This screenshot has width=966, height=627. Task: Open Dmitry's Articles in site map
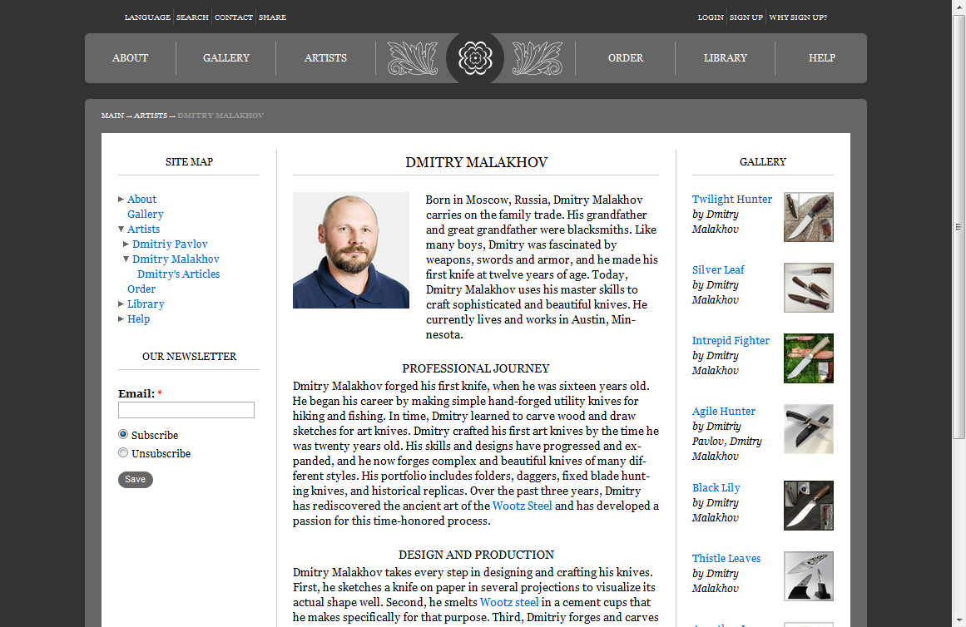(179, 274)
